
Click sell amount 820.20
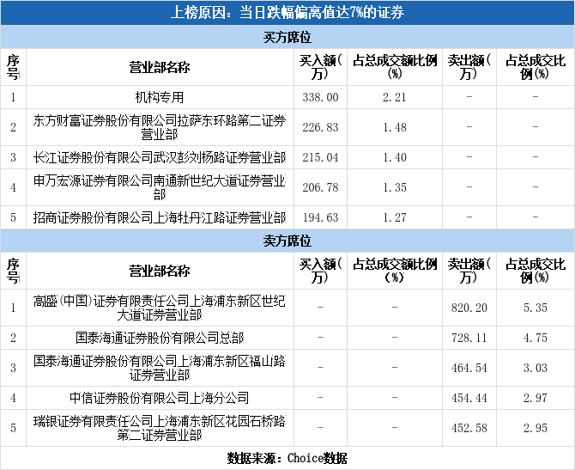[x=469, y=308]
